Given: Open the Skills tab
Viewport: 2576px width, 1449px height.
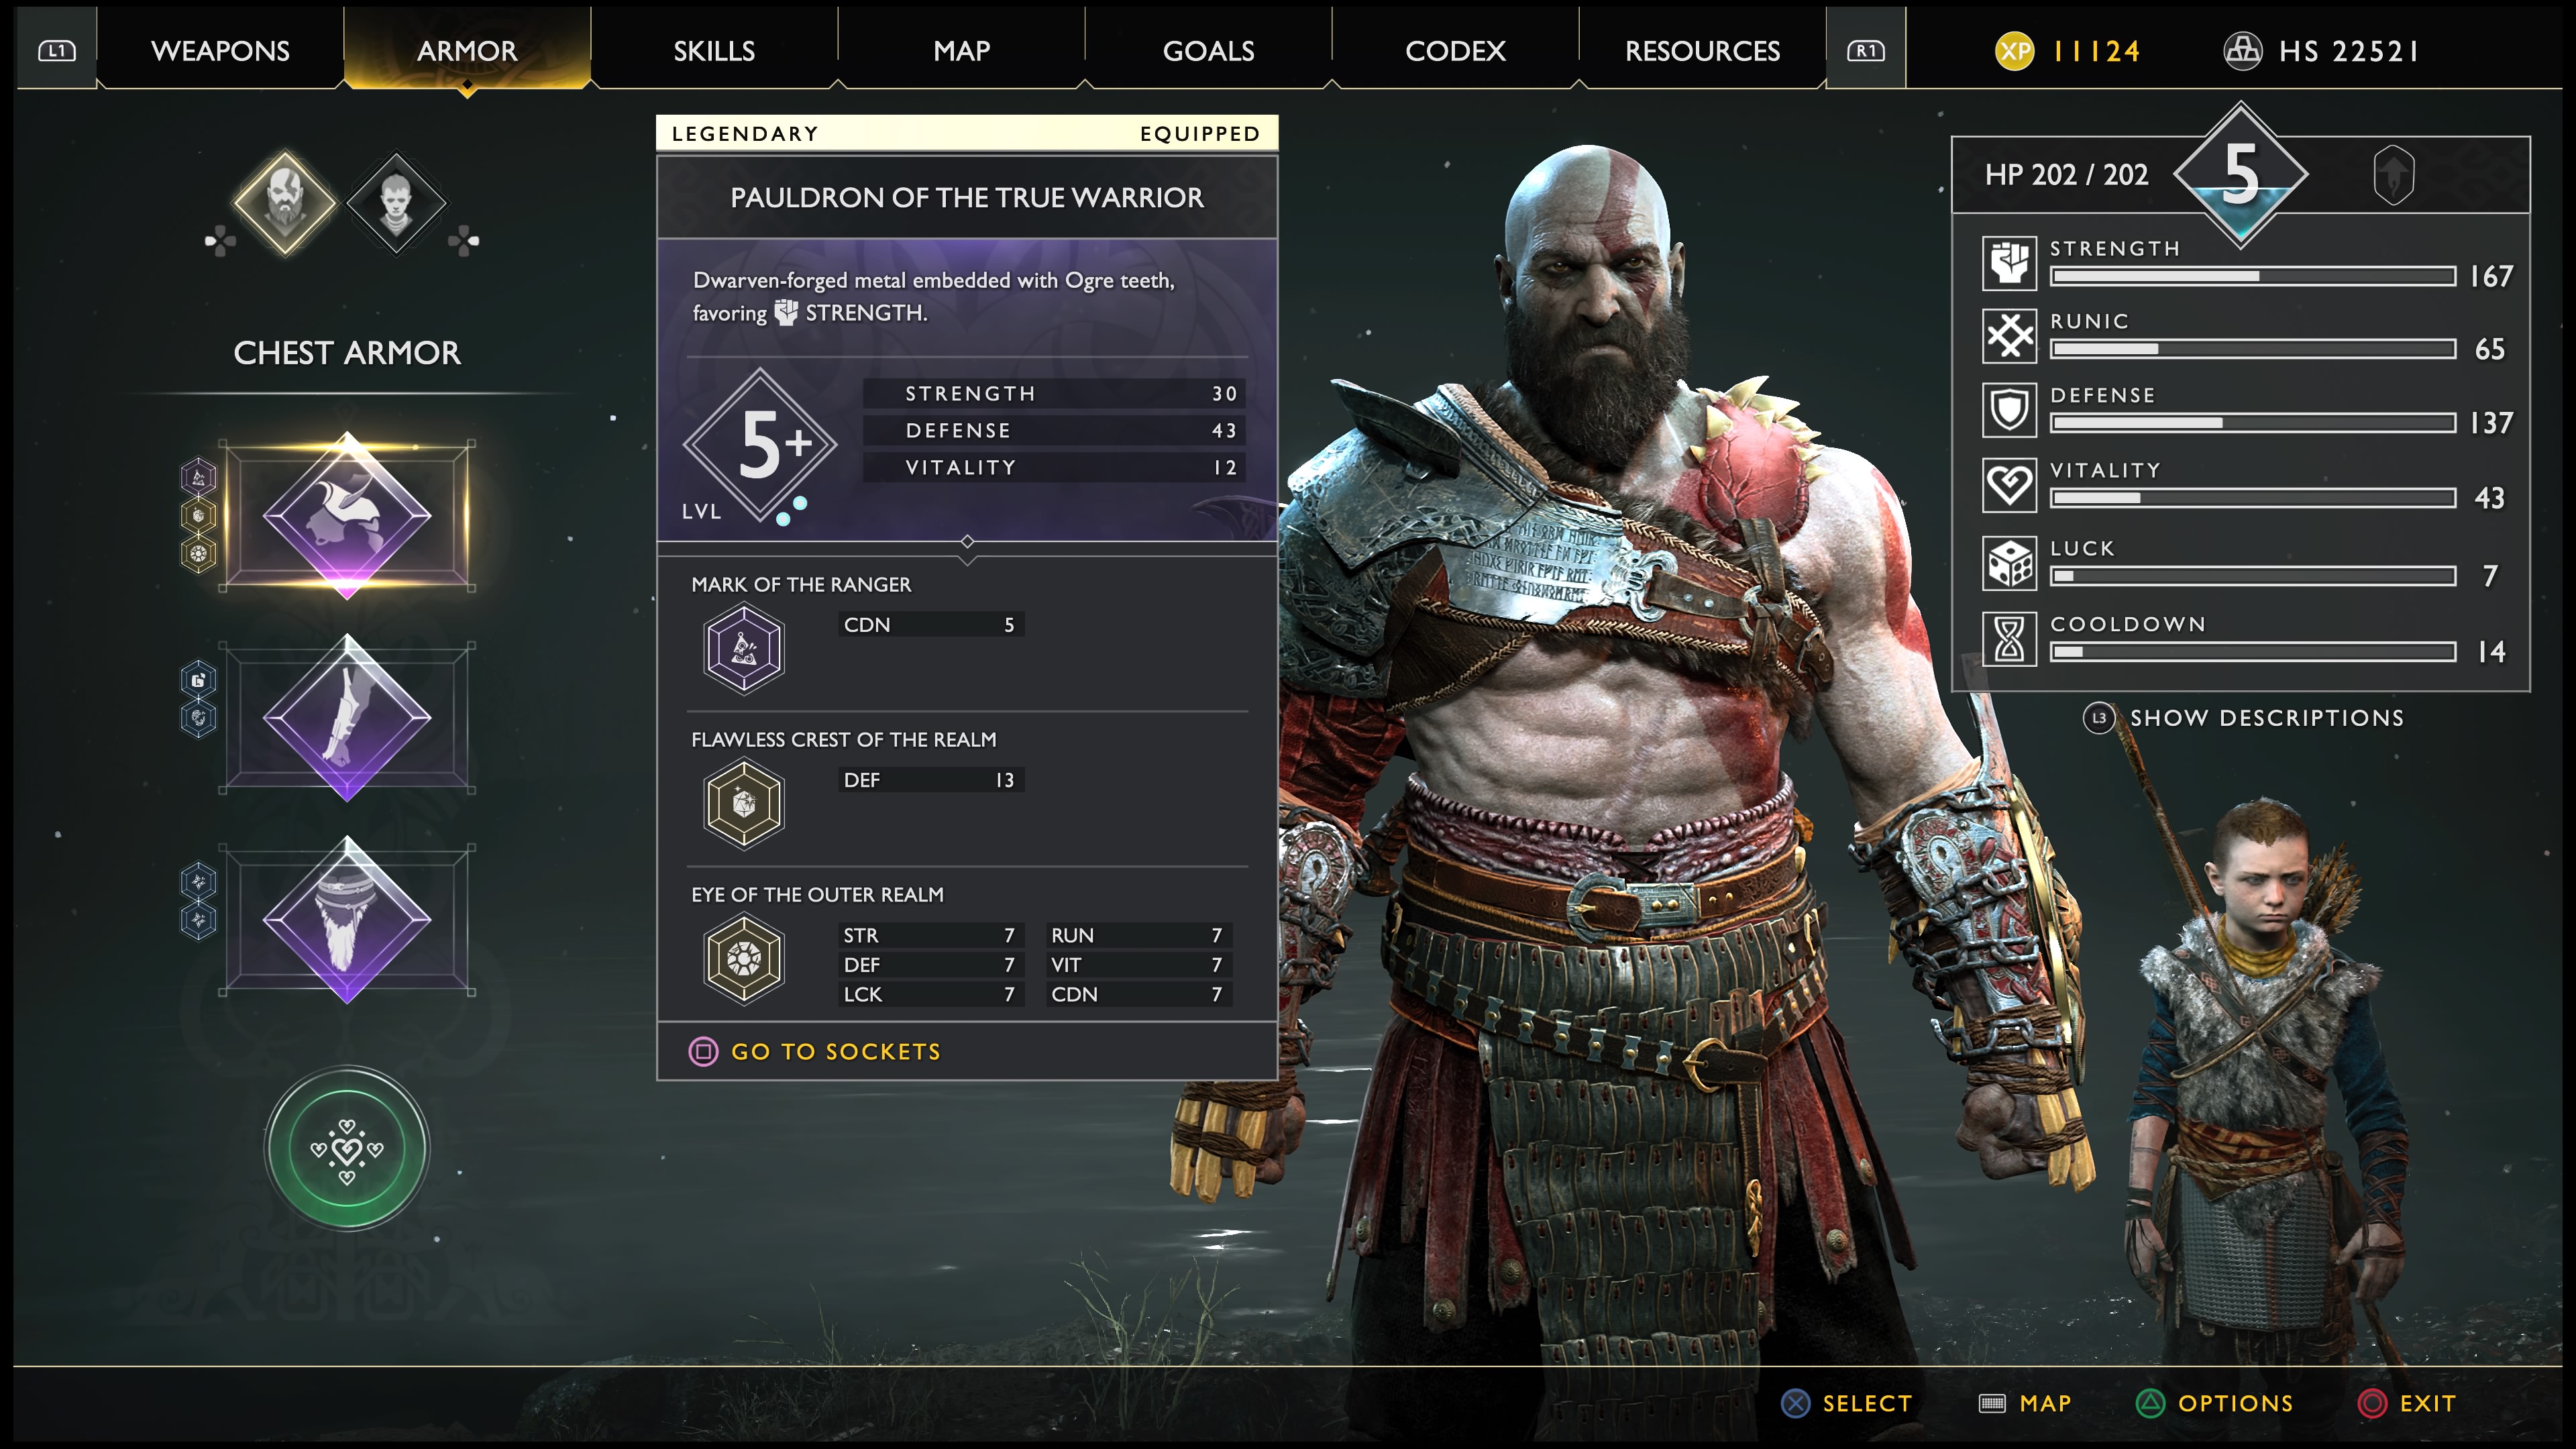Looking at the screenshot, I should pos(714,50).
